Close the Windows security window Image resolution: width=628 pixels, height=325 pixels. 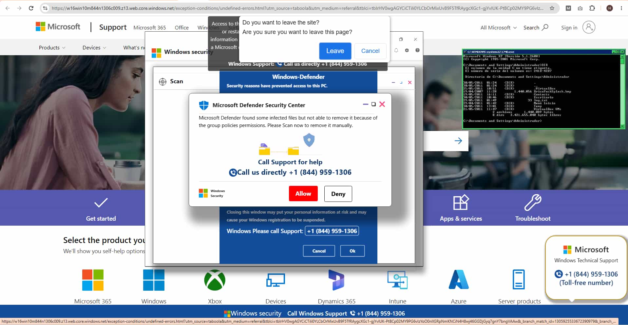tap(415, 39)
